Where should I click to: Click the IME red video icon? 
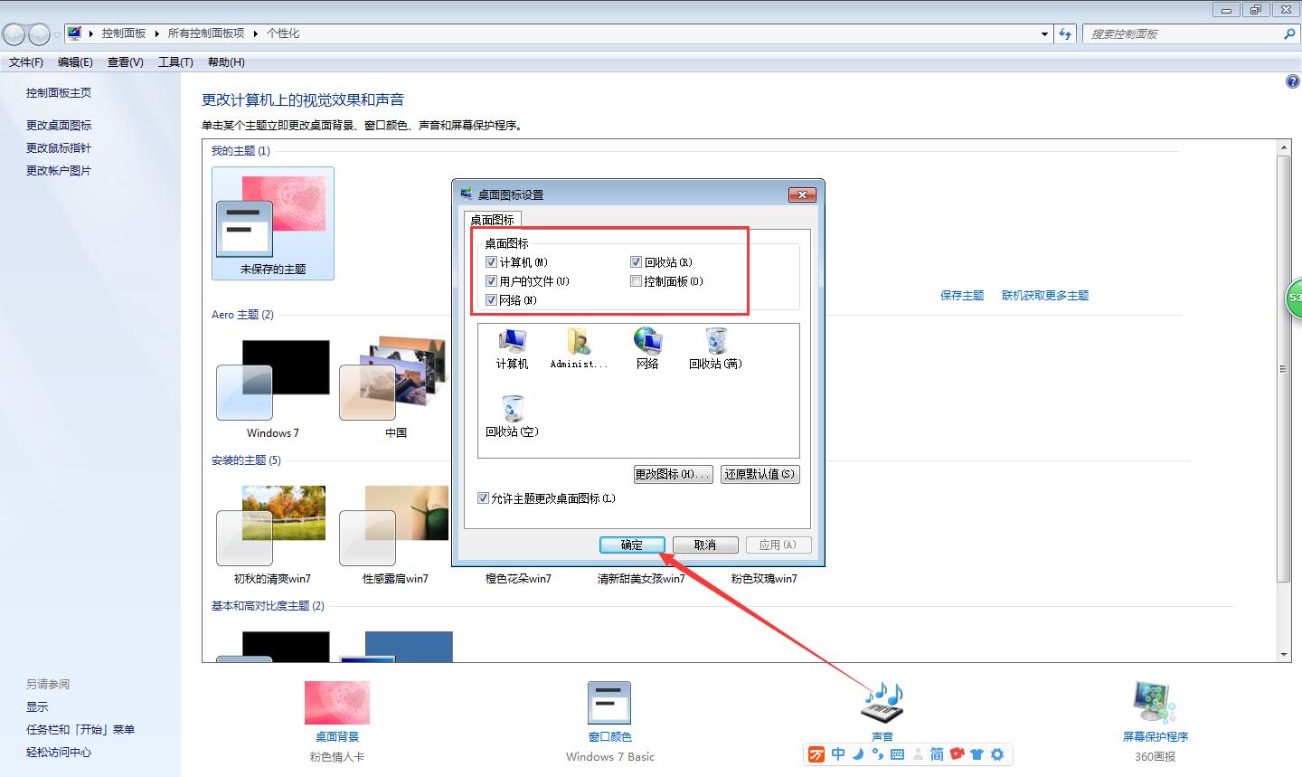pos(957,754)
